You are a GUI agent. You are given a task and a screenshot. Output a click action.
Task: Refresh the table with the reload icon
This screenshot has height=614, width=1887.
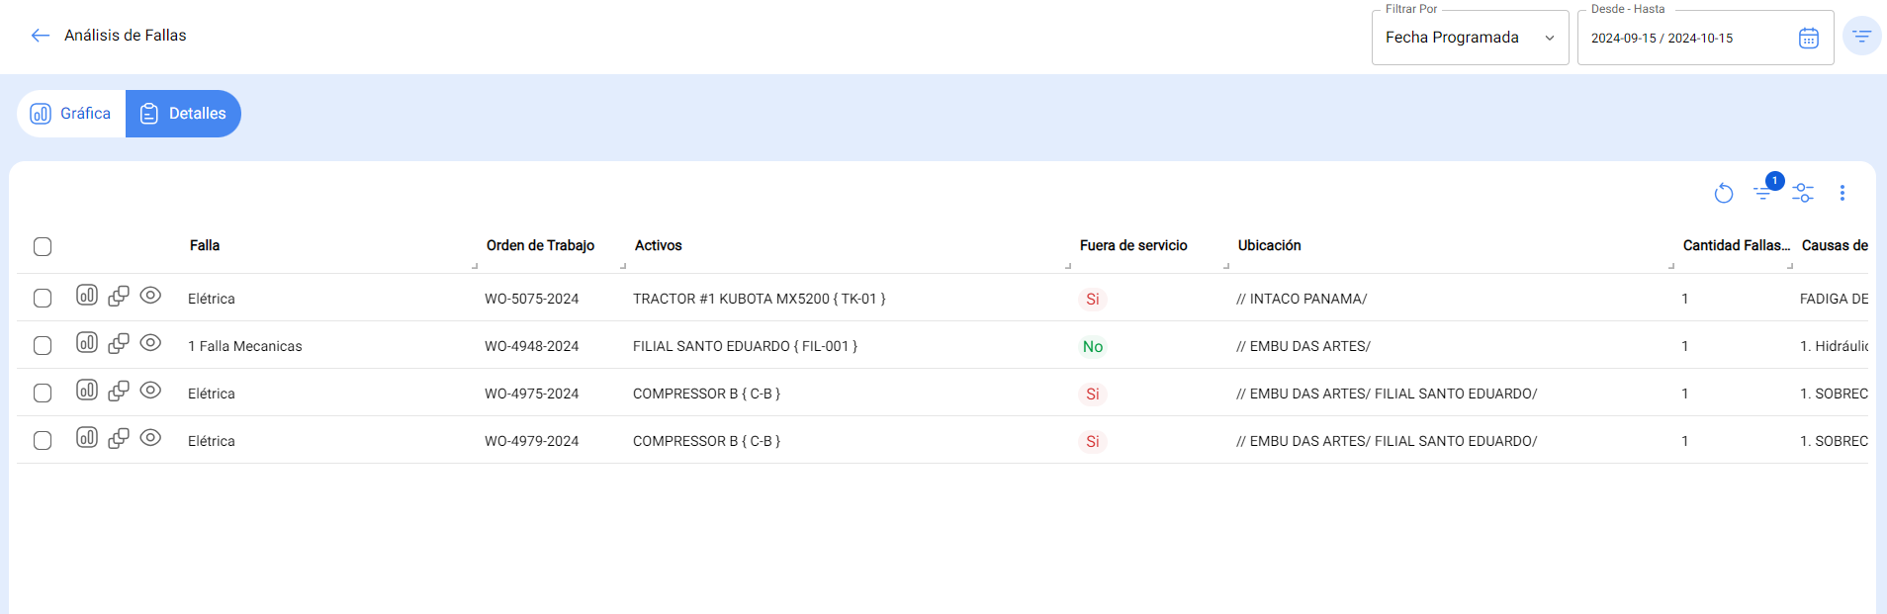(1723, 193)
